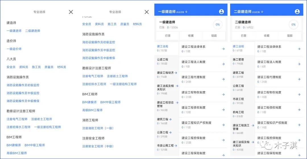
Task: Switch to 错题 tab under 二级建造师
Action: 290,36
